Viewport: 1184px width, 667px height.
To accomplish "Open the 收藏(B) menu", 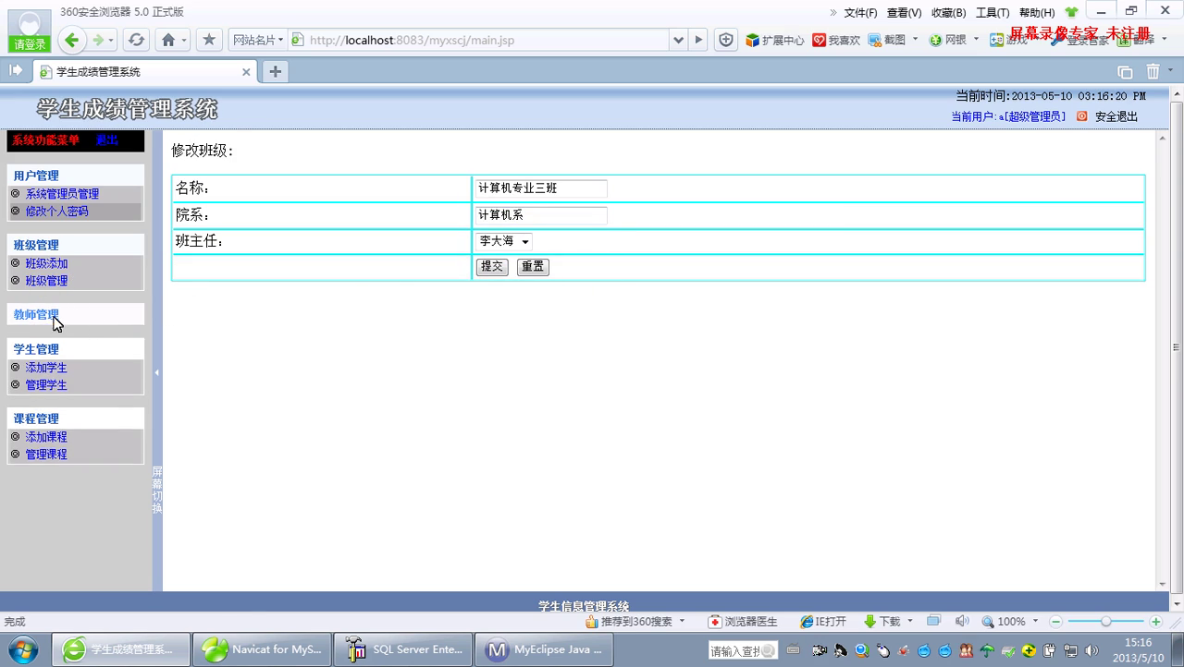I will pos(948,12).
